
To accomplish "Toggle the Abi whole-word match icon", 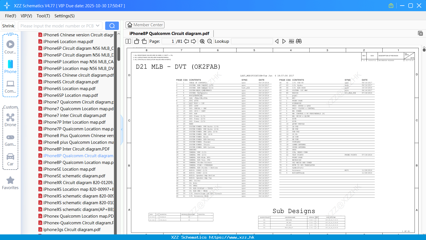I will coord(291,41).
